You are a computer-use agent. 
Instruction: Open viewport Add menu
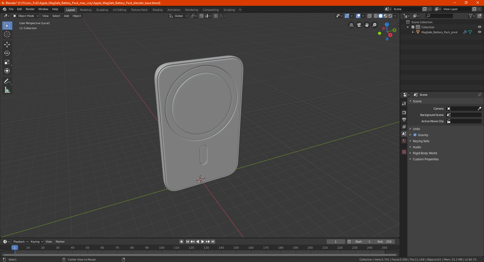pyautogui.click(x=66, y=16)
